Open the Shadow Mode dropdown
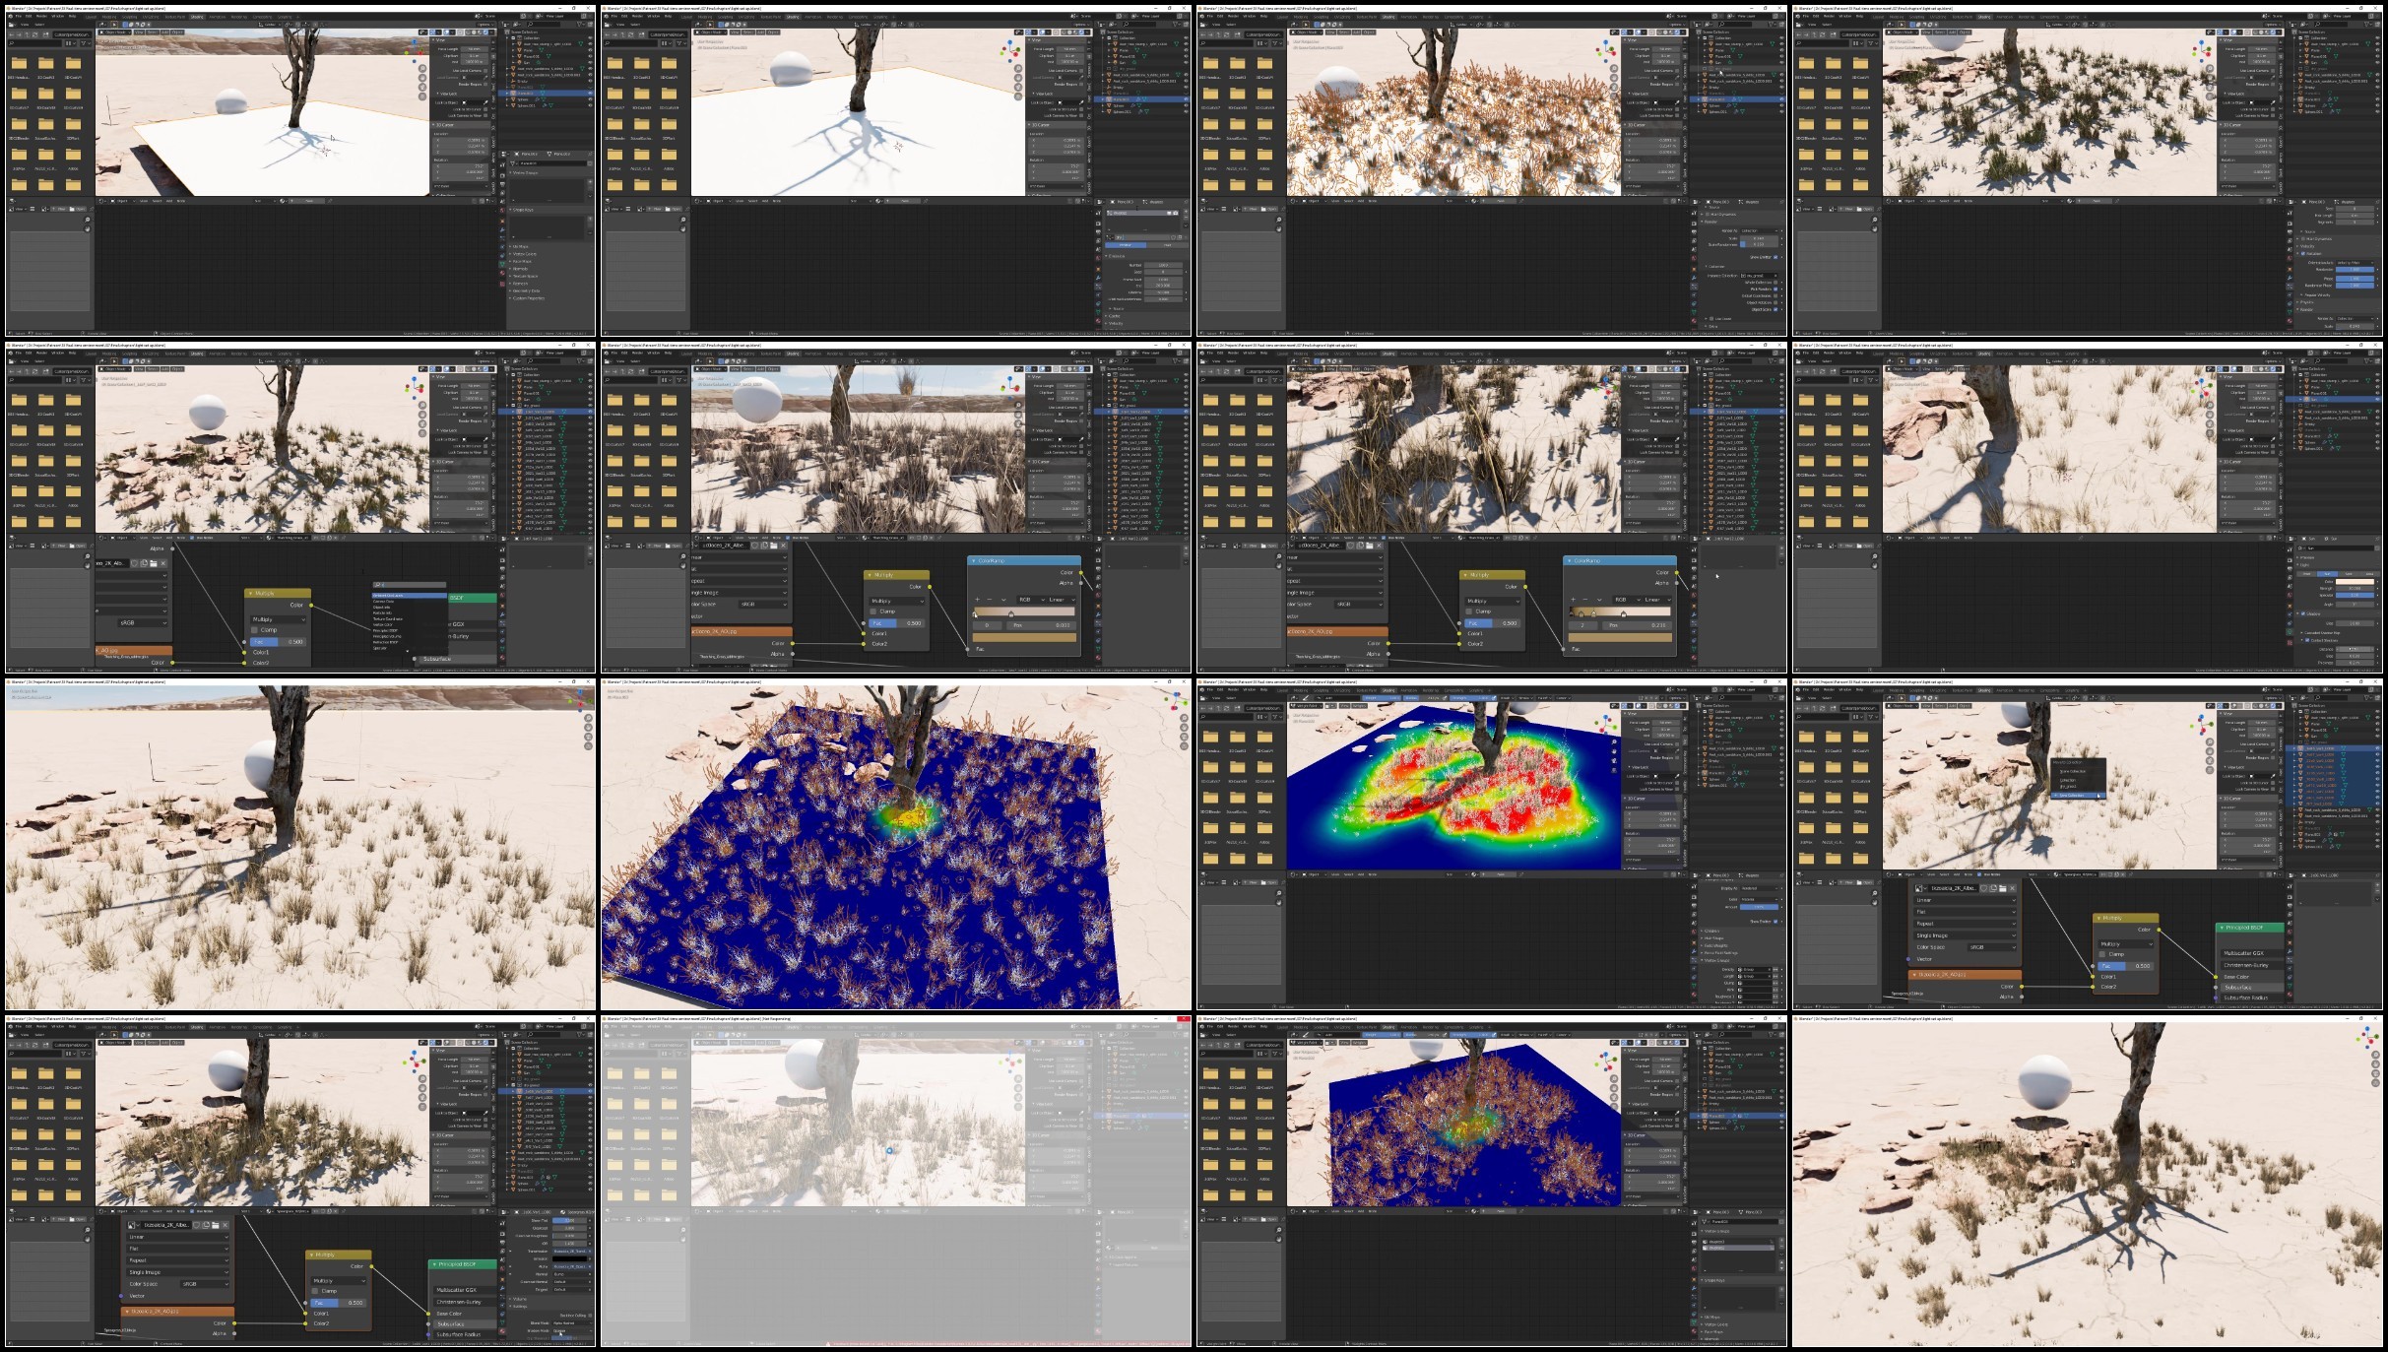 (x=572, y=1330)
